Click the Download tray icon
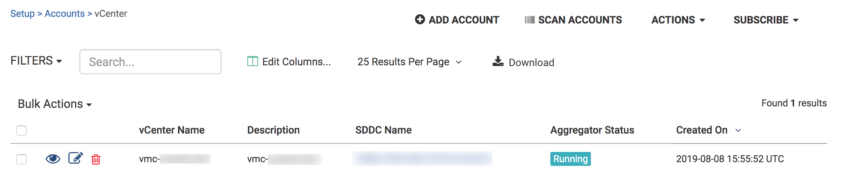The width and height of the screenshot is (841, 182). [x=498, y=62]
